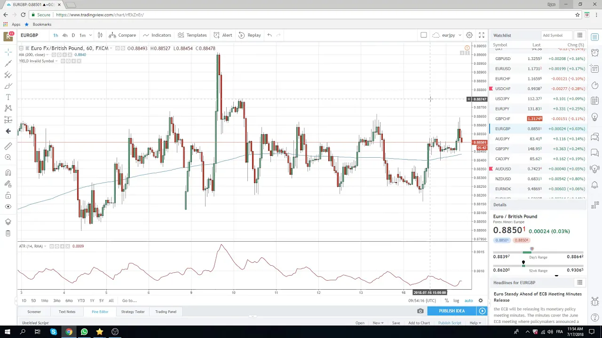Select the GBPJPY row in the watchlist
Image resolution: width=602 pixels, height=338 pixels.
click(538, 149)
